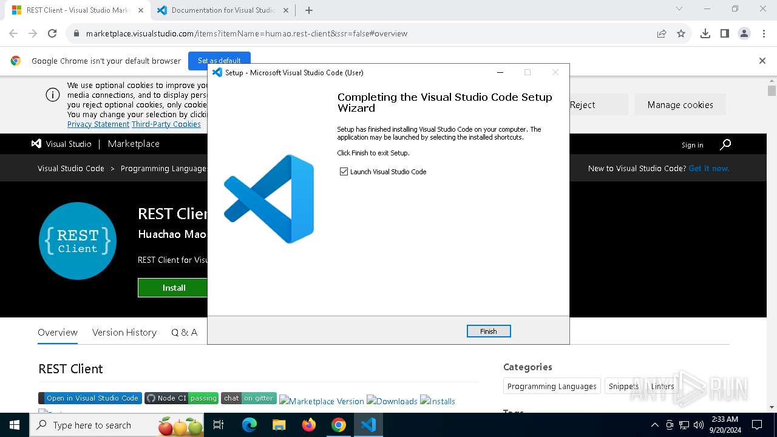Reject optional cookies
777x437 pixels.
tap(583, 104)
